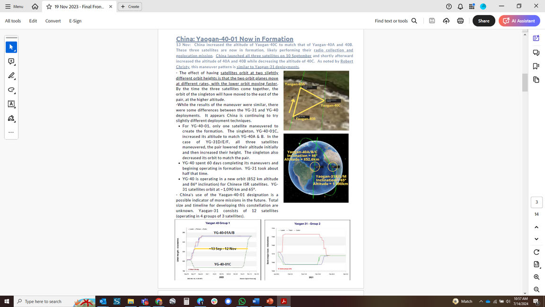Viewport: 545px width, 307px height.
Task: Activate the text box tool
Action: click(x=11, y=104)
